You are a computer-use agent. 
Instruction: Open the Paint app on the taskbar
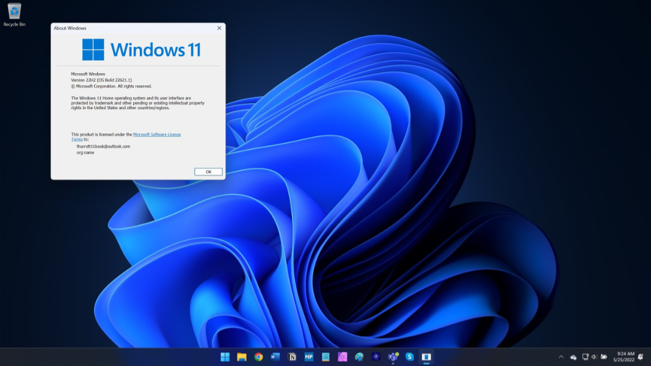(359, 357)
